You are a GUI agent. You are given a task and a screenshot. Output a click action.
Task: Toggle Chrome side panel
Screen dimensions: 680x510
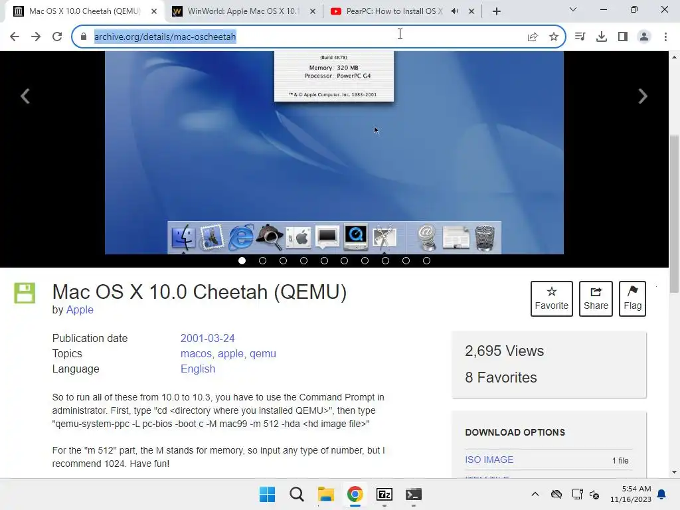(623, 37)
